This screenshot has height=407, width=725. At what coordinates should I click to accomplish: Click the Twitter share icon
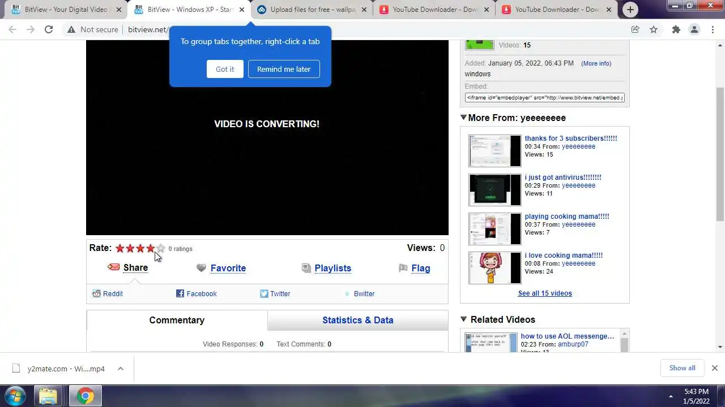(x=264, y=293)
